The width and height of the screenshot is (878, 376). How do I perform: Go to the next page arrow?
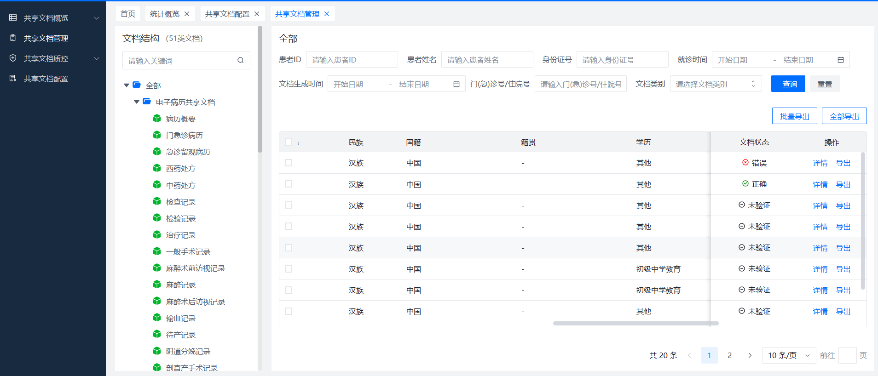pos(750,355)
